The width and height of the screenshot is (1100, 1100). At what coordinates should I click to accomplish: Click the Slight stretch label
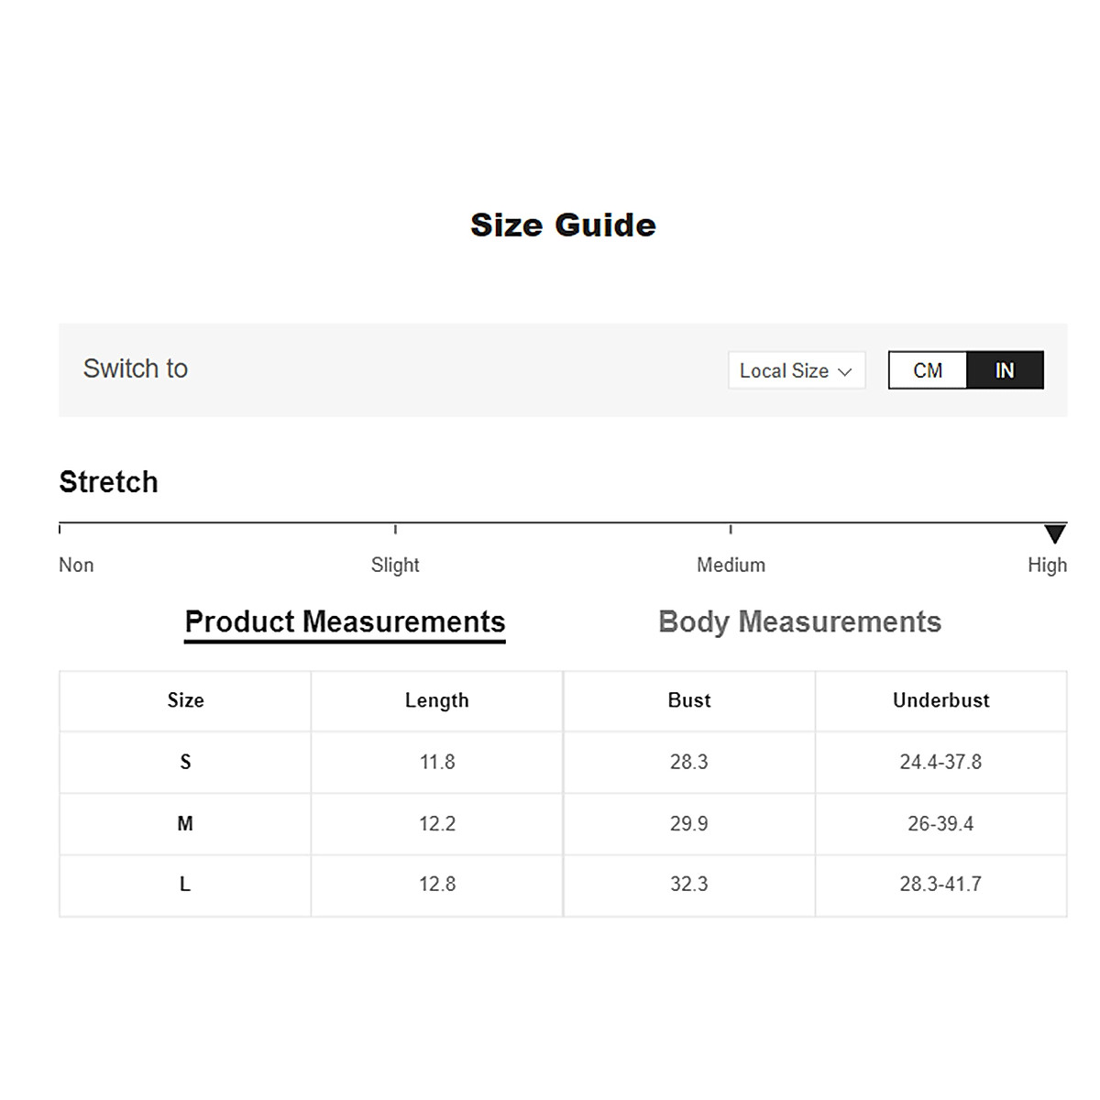click(x=395, y=565)
